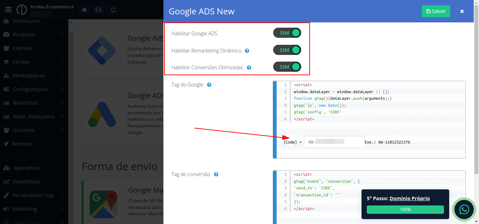Image resolution: width=479 pixels, height=224 pixels.
Task: Click the Marketplaces sitemap icon
Action: coord(6,76)
